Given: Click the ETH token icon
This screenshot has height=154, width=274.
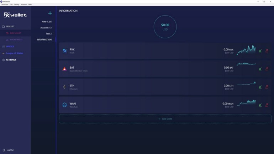Looking at the screenshot, I should tap(64, 87).
